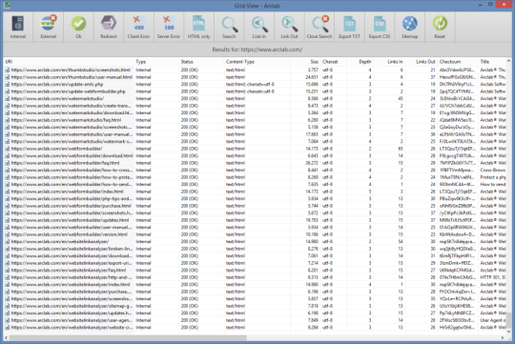
Task: Sort by the Links In column header
Action: [389, 62]
